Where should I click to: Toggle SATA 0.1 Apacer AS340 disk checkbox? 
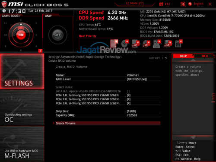[128, 91]
